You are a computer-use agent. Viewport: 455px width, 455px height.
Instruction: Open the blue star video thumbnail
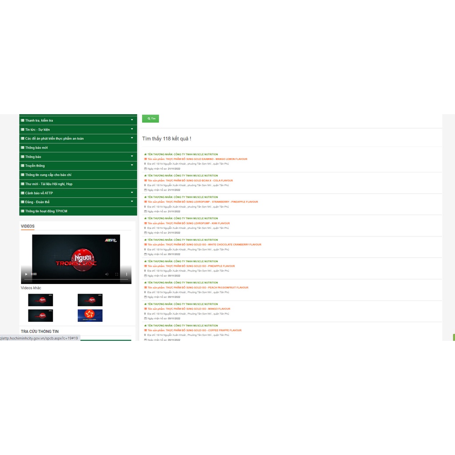(90, 315)
